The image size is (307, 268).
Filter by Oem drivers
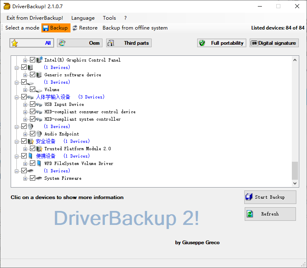click(x=80, y=43)
